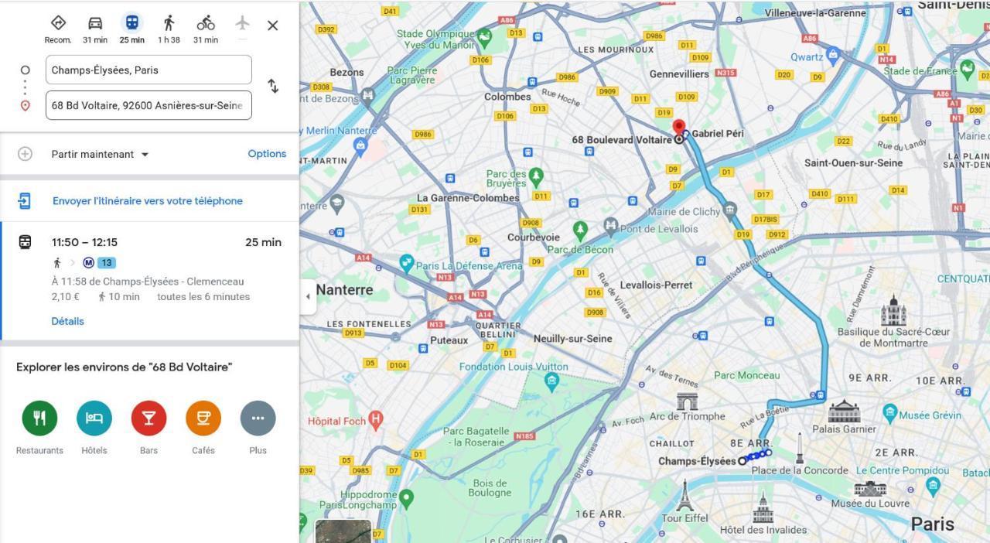Show more nearby categories with Plus
990x543 pixels.
(258, 418)
